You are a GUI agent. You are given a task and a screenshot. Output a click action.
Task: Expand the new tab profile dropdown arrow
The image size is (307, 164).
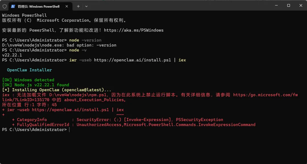click(86, 6)
